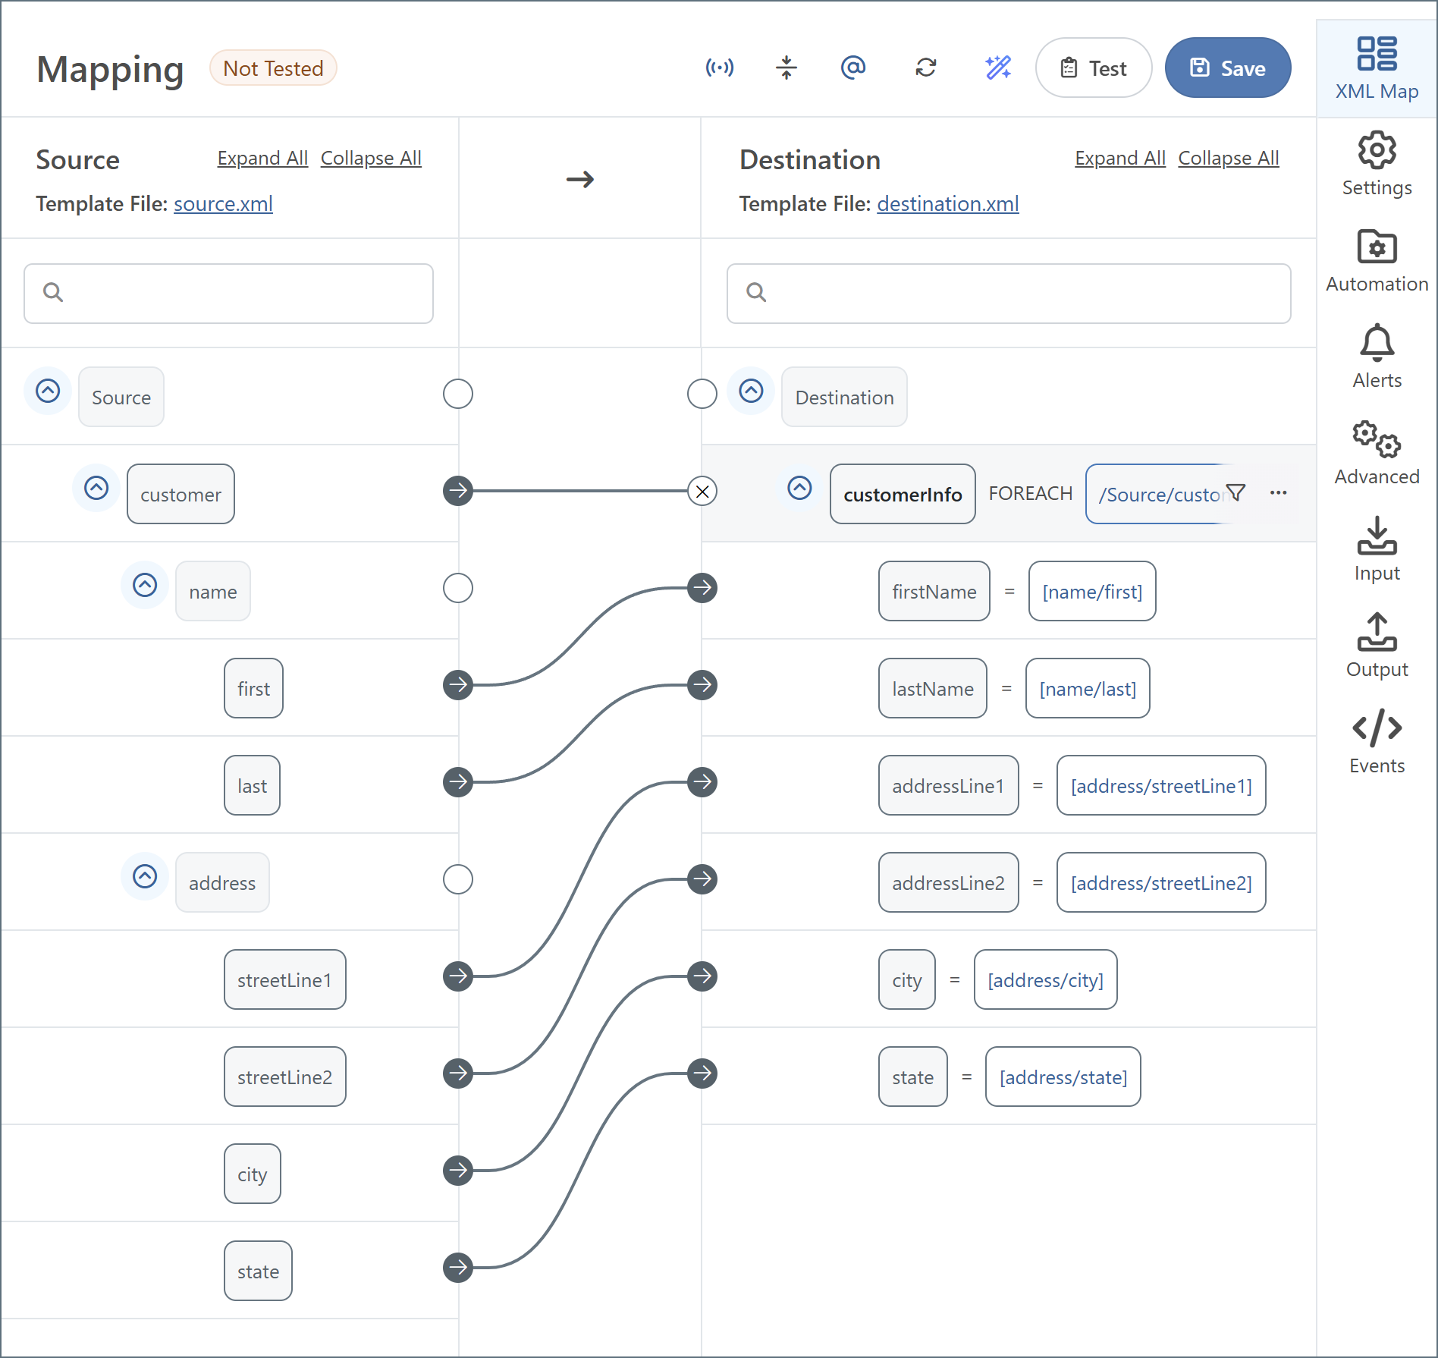Screen dimensions: 1438x1358
Task: Open the destination.xml template file link
Action: point(947,204)
